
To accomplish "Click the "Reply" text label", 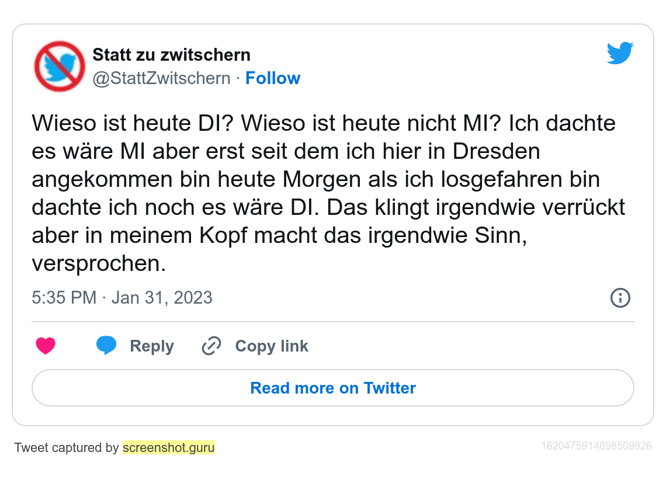I will click(152, 346).
